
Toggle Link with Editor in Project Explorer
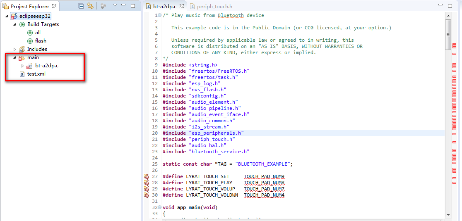click(x=90, y=6)
